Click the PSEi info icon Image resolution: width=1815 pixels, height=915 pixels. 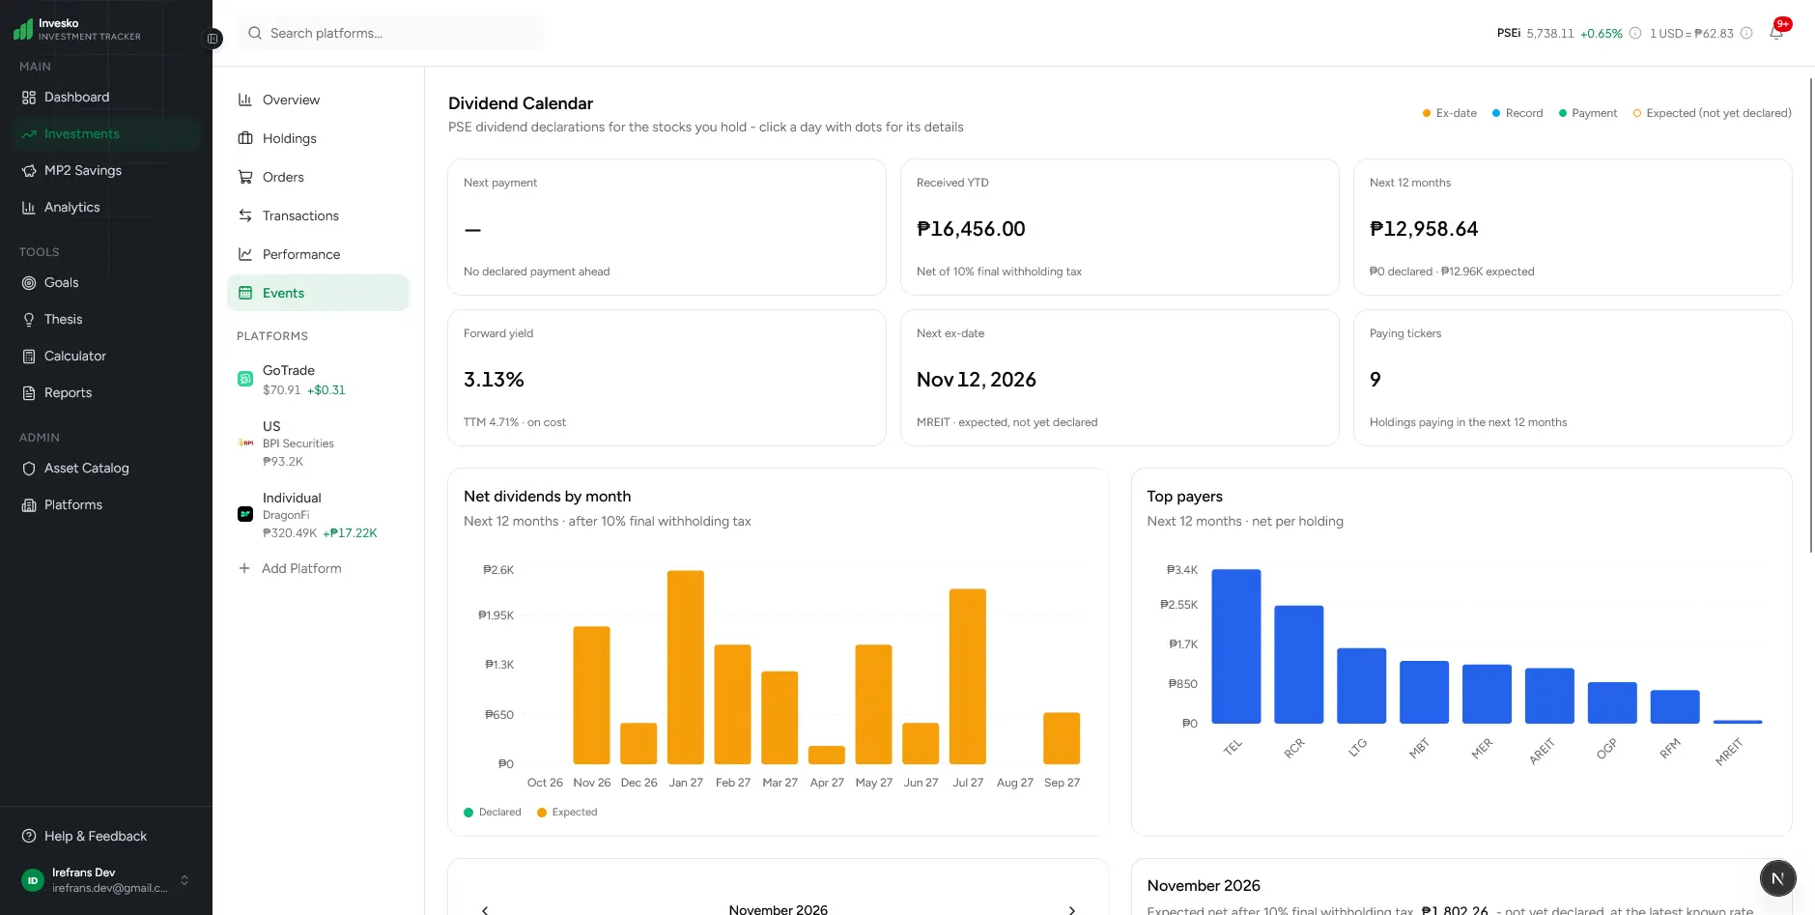[1635, 33]
